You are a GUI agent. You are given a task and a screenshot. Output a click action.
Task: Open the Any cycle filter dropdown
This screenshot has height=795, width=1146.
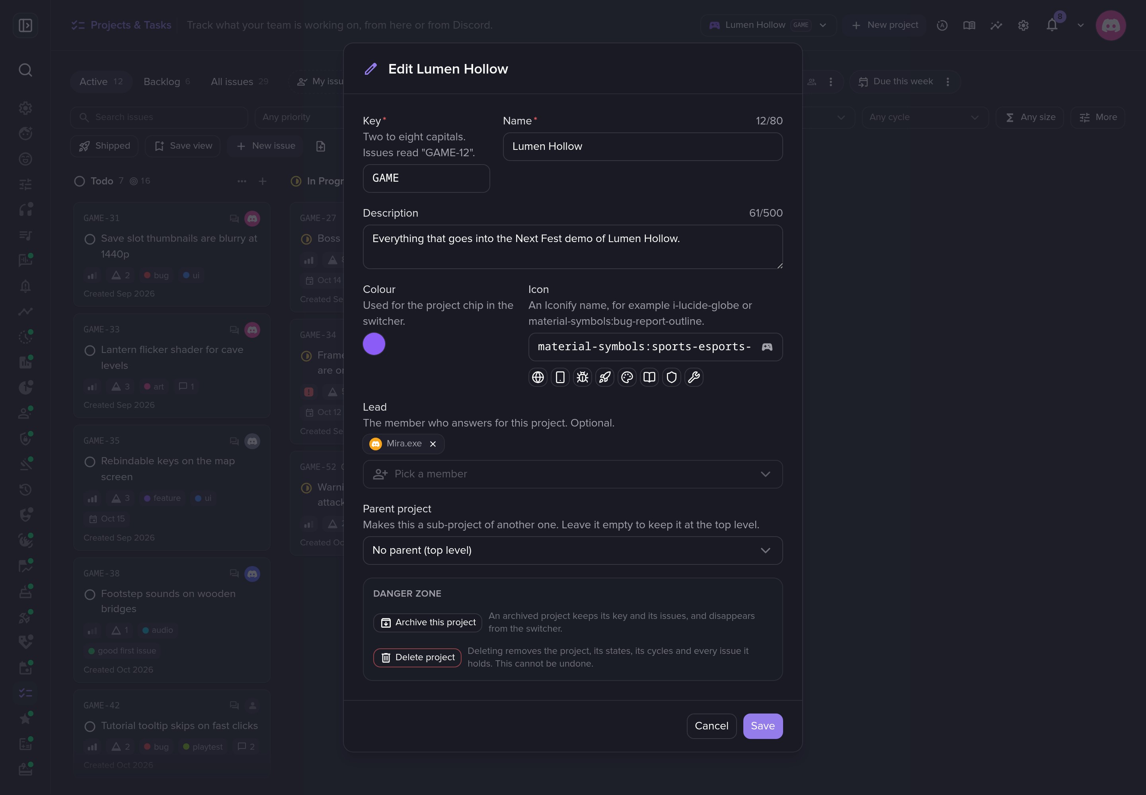point(925,118)
